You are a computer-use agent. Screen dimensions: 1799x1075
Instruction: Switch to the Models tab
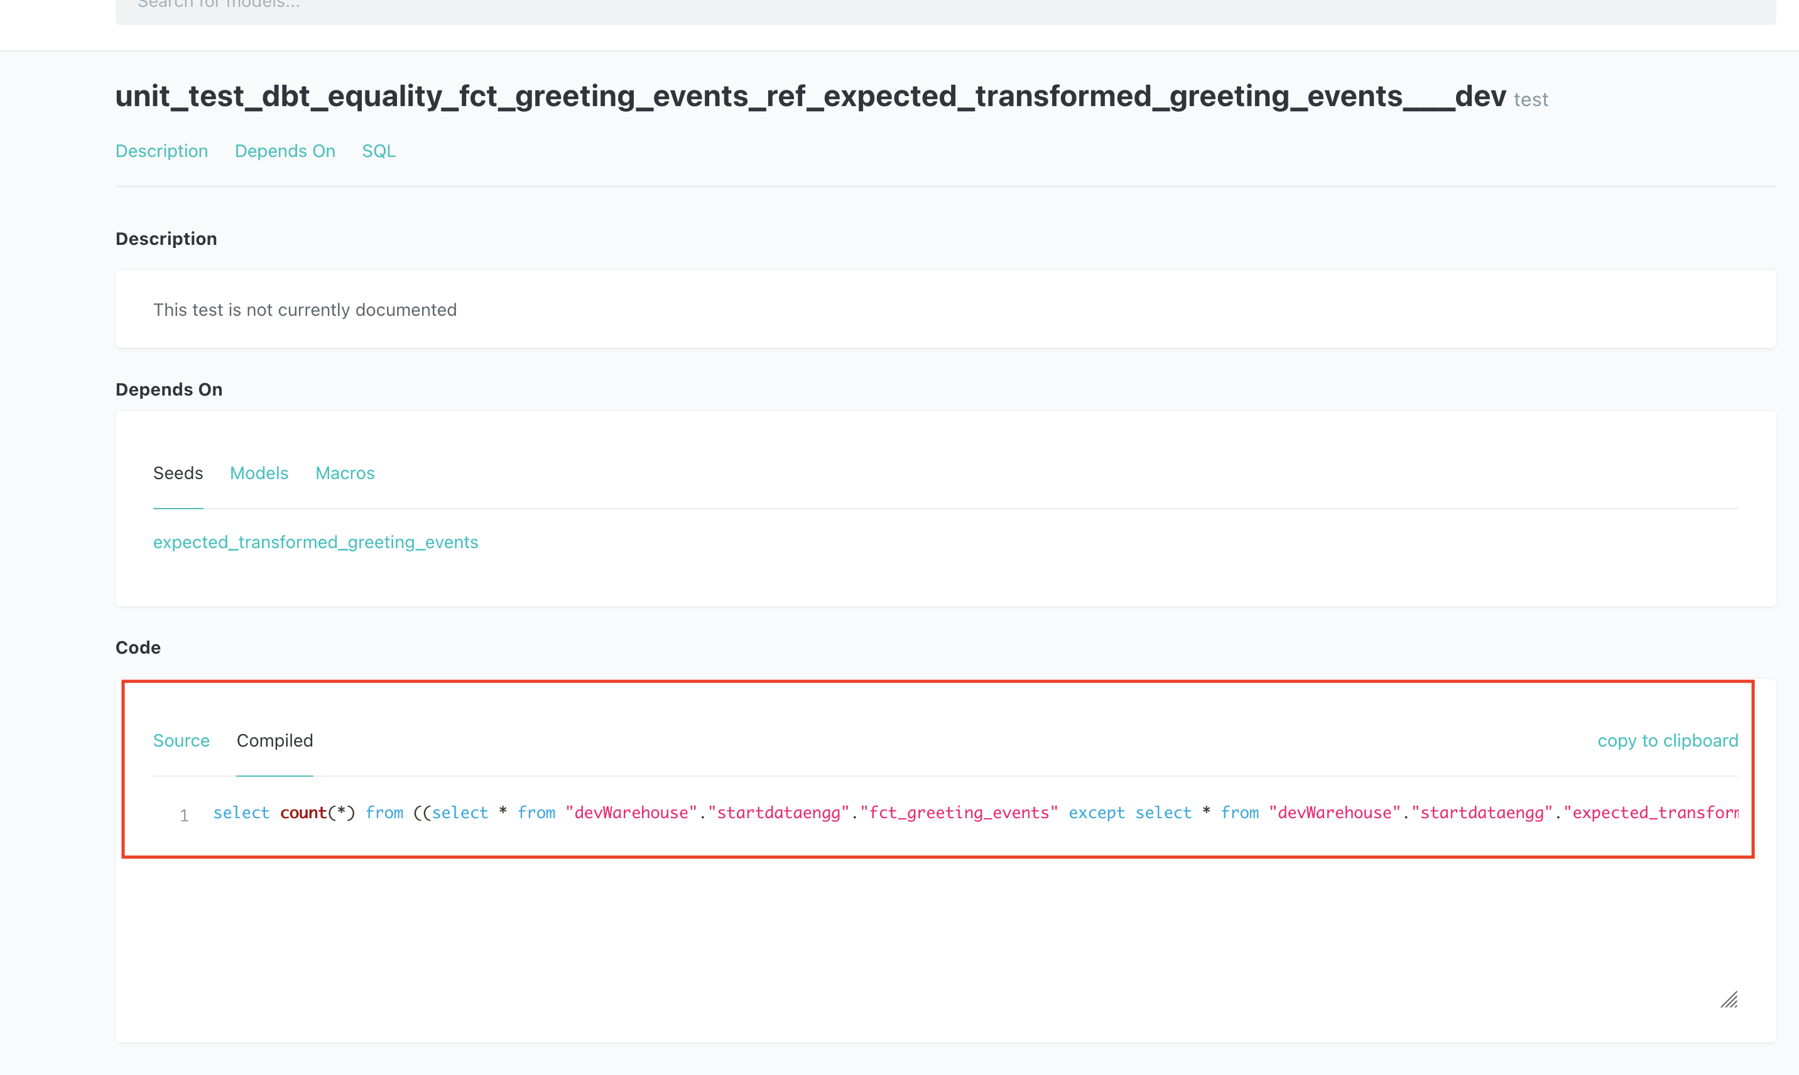(259, 473)
